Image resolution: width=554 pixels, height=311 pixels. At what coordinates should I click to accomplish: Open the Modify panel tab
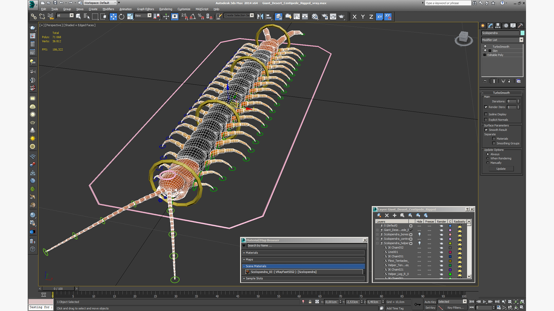(x=491, y=26)
